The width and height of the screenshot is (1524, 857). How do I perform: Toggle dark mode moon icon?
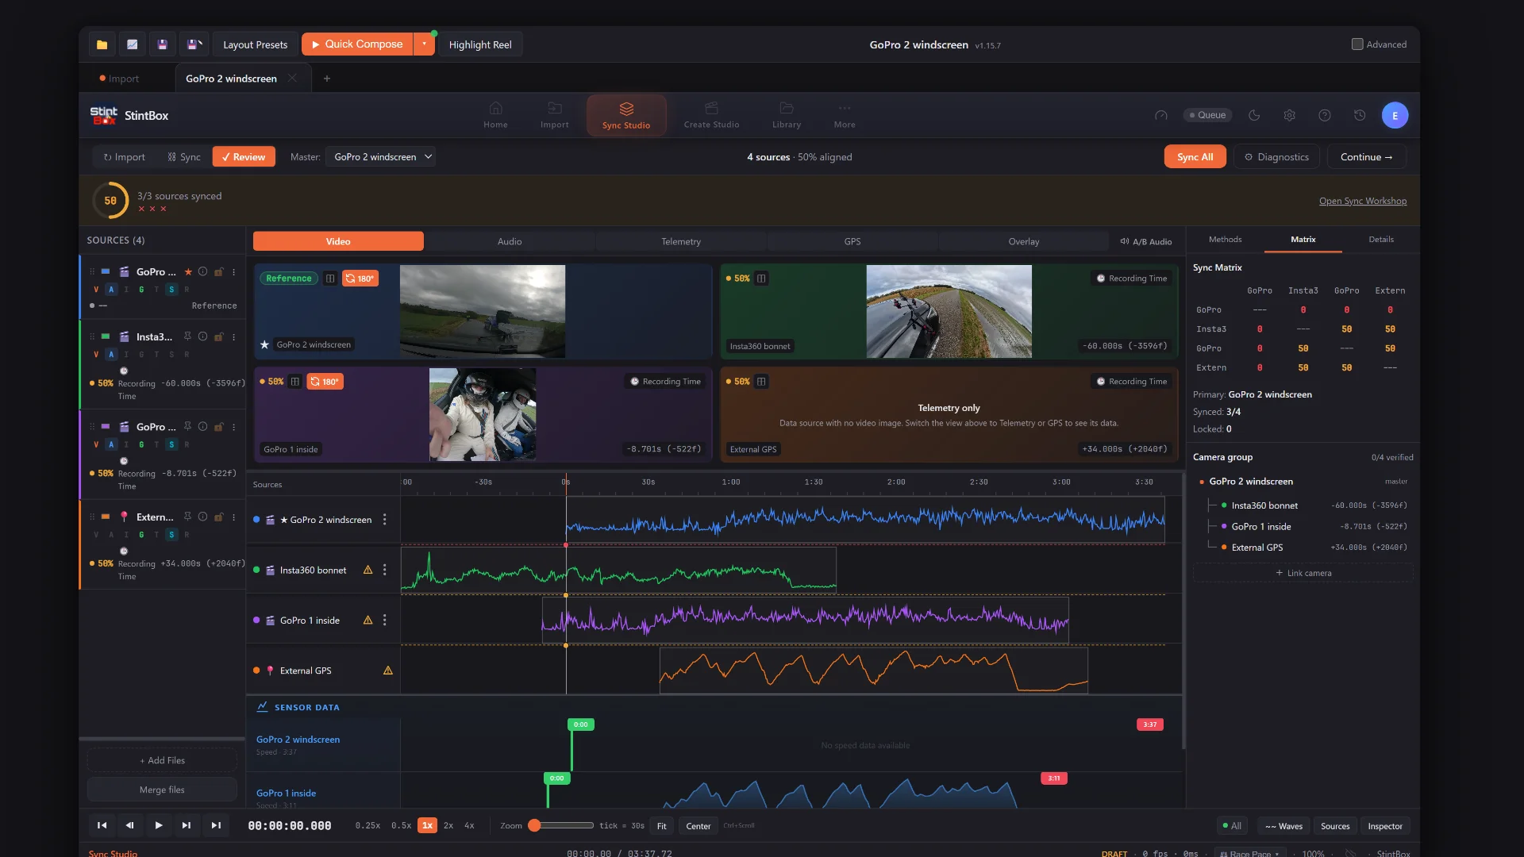tap(1254, 115)
